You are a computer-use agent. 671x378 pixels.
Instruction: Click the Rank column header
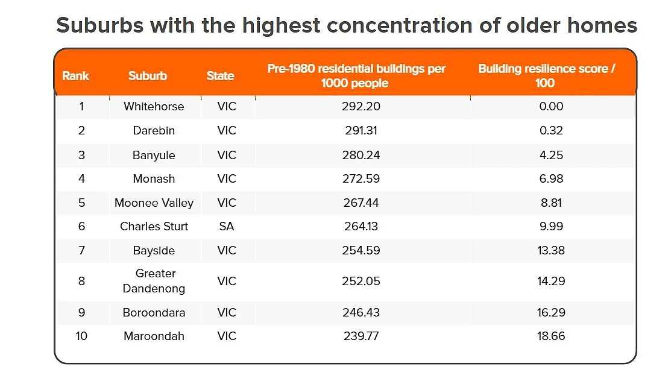coord(75,76)
